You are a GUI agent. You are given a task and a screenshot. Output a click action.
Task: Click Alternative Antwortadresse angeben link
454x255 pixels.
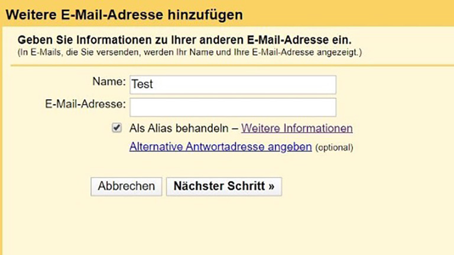[220, 147]
